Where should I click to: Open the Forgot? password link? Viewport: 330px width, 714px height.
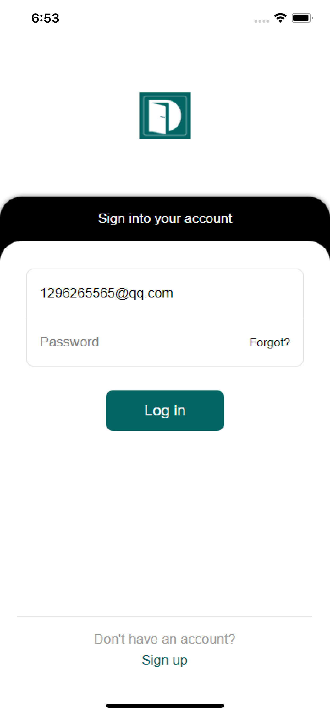(x=269, y=343)
